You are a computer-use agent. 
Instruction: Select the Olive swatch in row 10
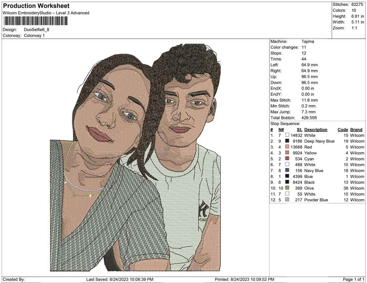click(287, 188)
